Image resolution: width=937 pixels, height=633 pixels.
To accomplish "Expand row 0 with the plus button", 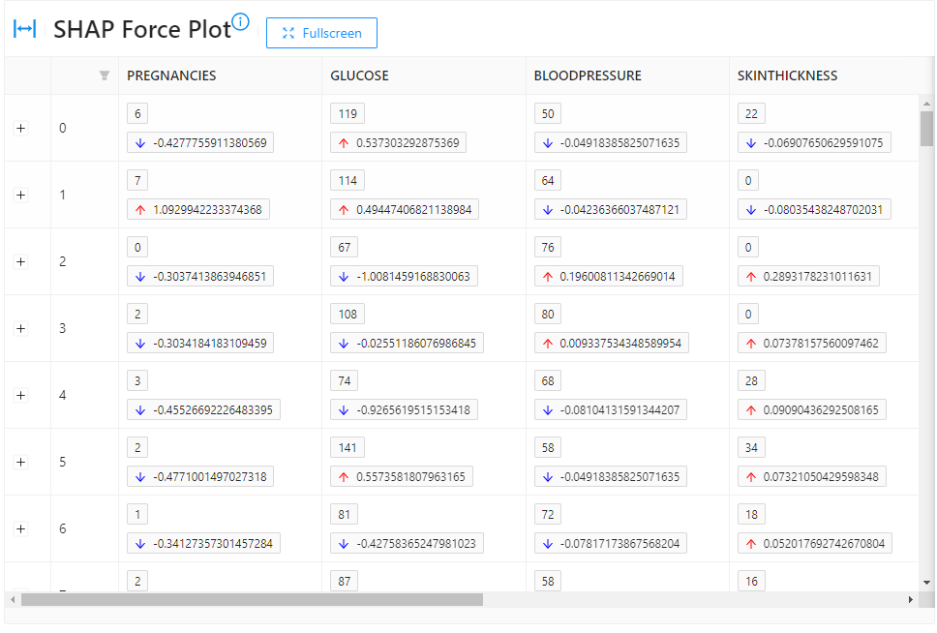I will coord(21,128).
